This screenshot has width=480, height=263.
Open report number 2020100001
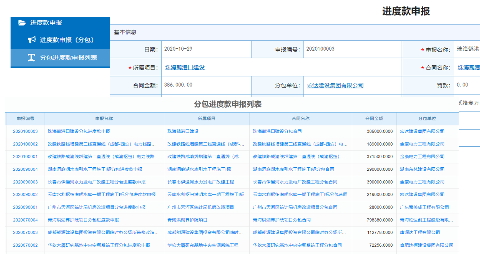point(25,157)
